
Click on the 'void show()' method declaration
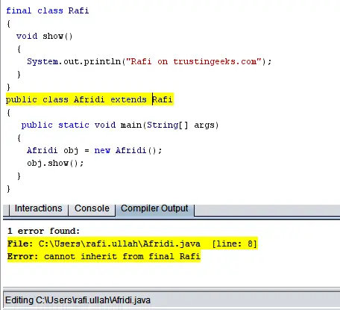tap(45, 37)
